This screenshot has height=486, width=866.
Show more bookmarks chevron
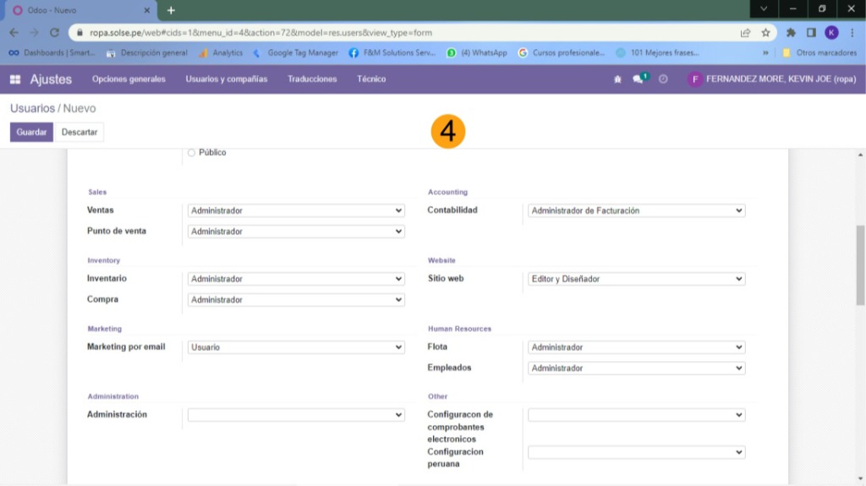pyautogui.click(x=765, y=53)
